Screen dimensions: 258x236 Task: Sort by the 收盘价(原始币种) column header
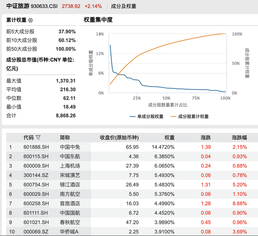click(119, 137)
